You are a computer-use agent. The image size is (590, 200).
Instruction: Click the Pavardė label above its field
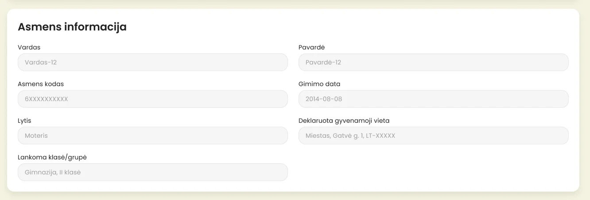312,47
